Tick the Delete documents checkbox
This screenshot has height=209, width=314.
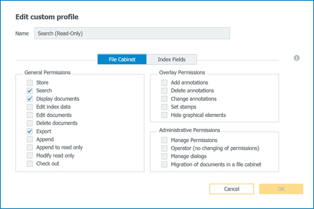tap(30, 123)
